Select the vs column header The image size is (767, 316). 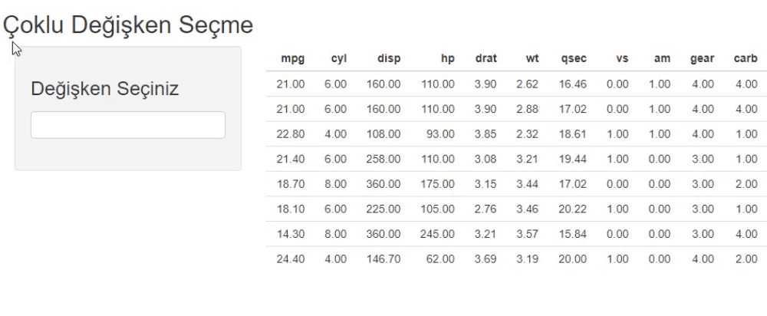(622, 59)
